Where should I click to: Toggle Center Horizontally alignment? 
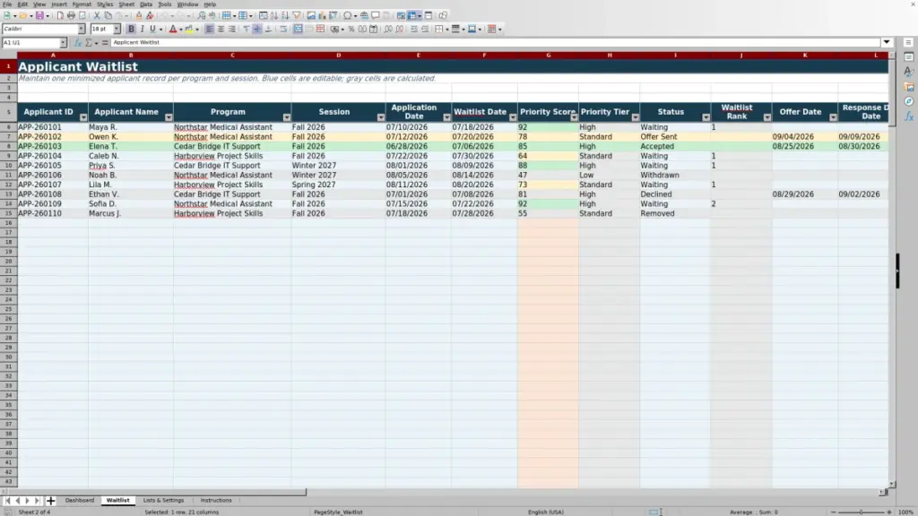(221, 30)
